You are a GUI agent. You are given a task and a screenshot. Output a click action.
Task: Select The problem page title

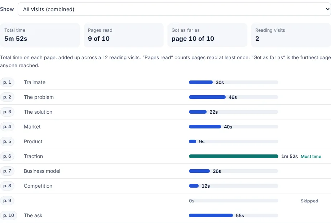point(39,97)
